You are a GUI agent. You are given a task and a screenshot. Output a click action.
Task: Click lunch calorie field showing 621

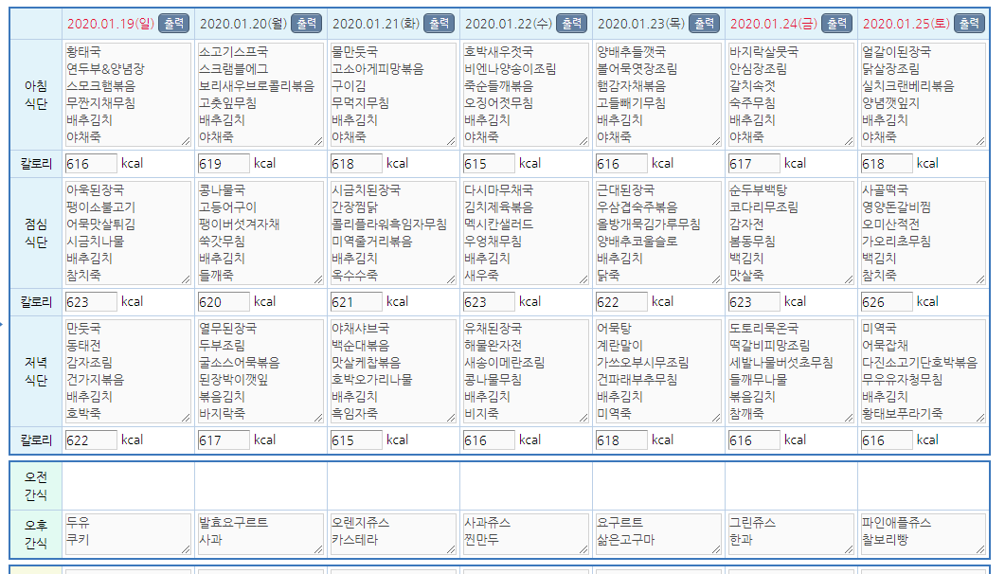coord(356,302)
